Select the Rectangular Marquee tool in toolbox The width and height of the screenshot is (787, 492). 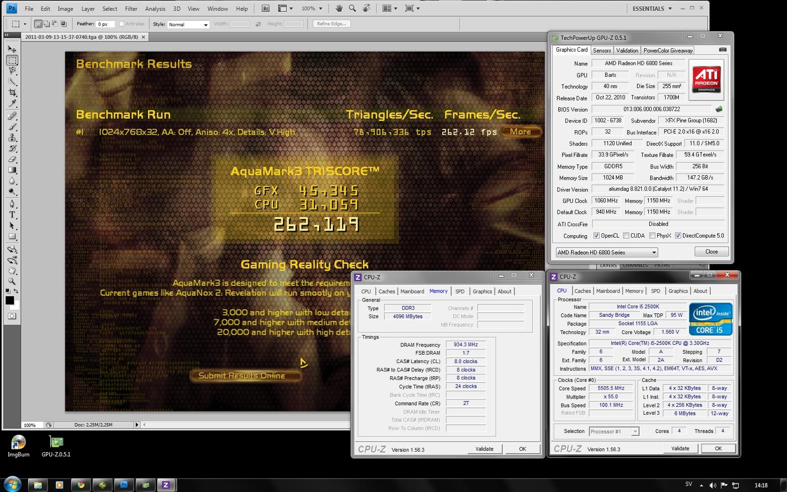pos(12,61)
